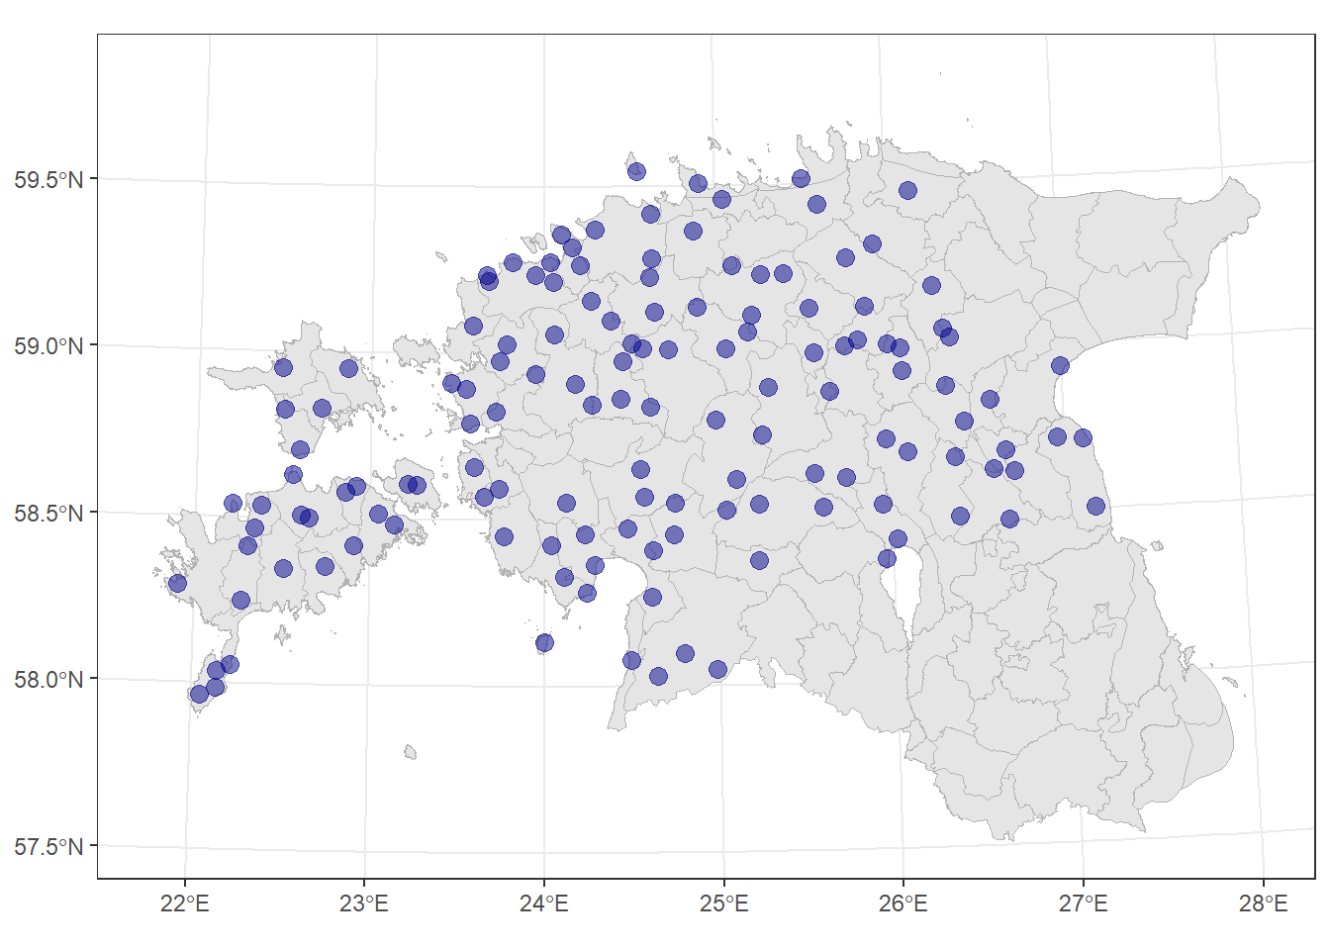Click the 59.0°N latitude axis label
This screenshot has width=1330, height=950.
[x=48, y=346]
